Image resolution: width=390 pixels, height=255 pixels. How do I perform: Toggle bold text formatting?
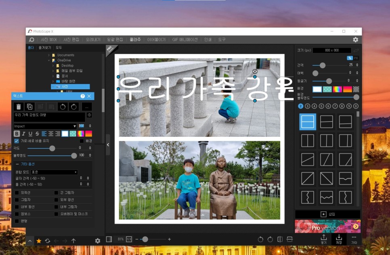click(x=17, y=134)
